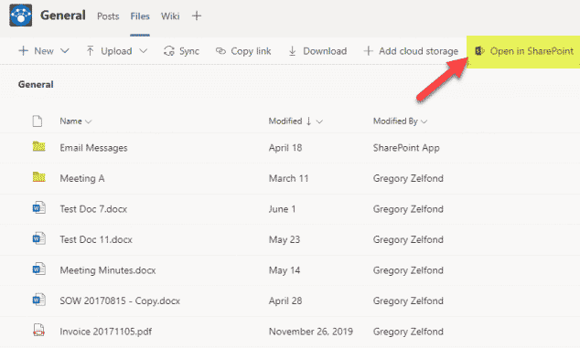Click the General breadcrumb above the file list
Image resolution: width=580 pixels, height=348 pixels.
pyautogui.click(x=36, y=84)
